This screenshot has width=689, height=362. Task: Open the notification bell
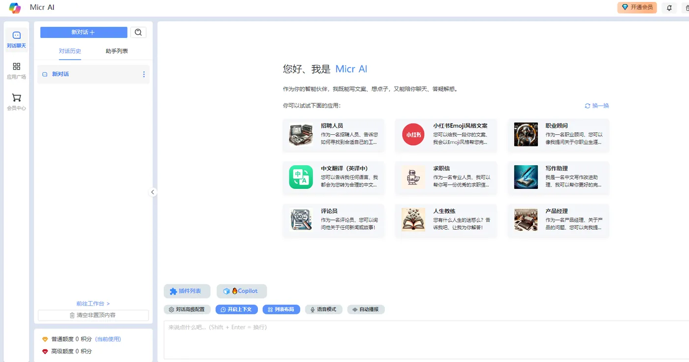click(669, 7)
